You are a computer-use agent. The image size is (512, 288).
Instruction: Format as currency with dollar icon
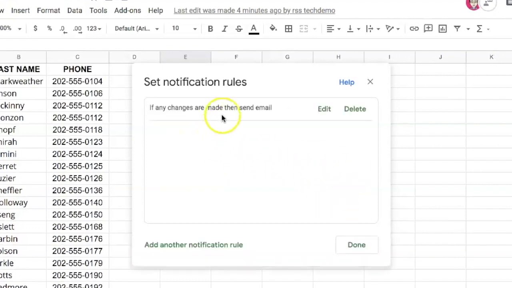coord(35,28)
